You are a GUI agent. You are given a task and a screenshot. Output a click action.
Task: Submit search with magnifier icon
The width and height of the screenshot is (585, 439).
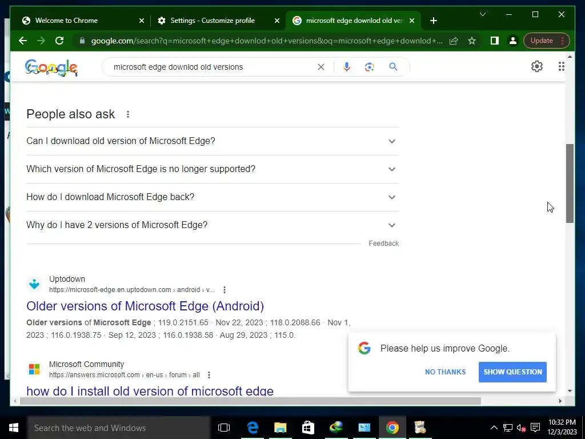tap(393, 67)
